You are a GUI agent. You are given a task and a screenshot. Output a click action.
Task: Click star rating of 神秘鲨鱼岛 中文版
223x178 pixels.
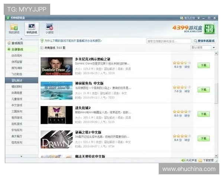(x=182, y=87)
